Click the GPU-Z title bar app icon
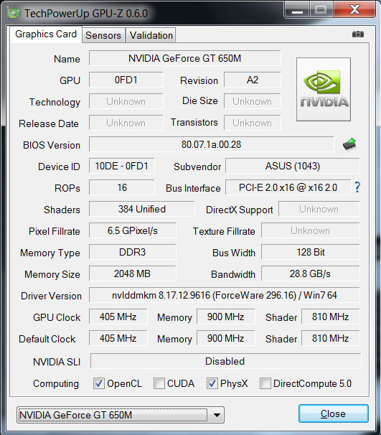This screenshot has height=435, width=381. (14, 13)
